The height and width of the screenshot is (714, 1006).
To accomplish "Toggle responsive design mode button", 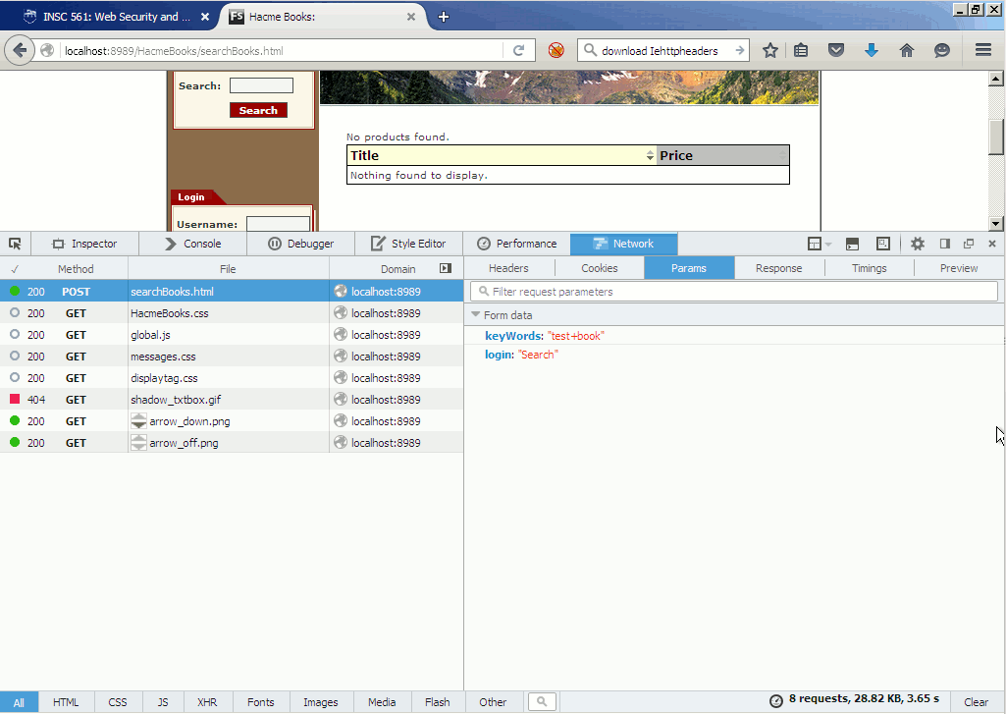I will (883, 244).
